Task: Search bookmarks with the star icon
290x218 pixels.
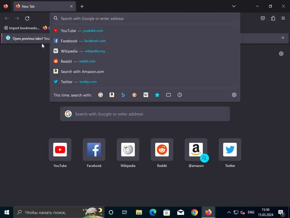Action: [157, 95]
